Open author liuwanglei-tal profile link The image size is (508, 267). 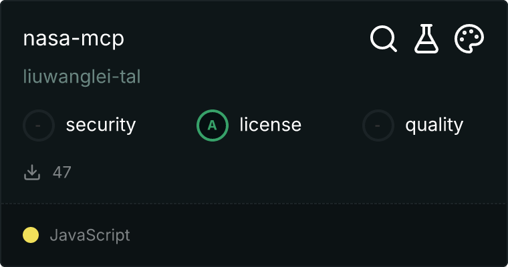(82, 77)
